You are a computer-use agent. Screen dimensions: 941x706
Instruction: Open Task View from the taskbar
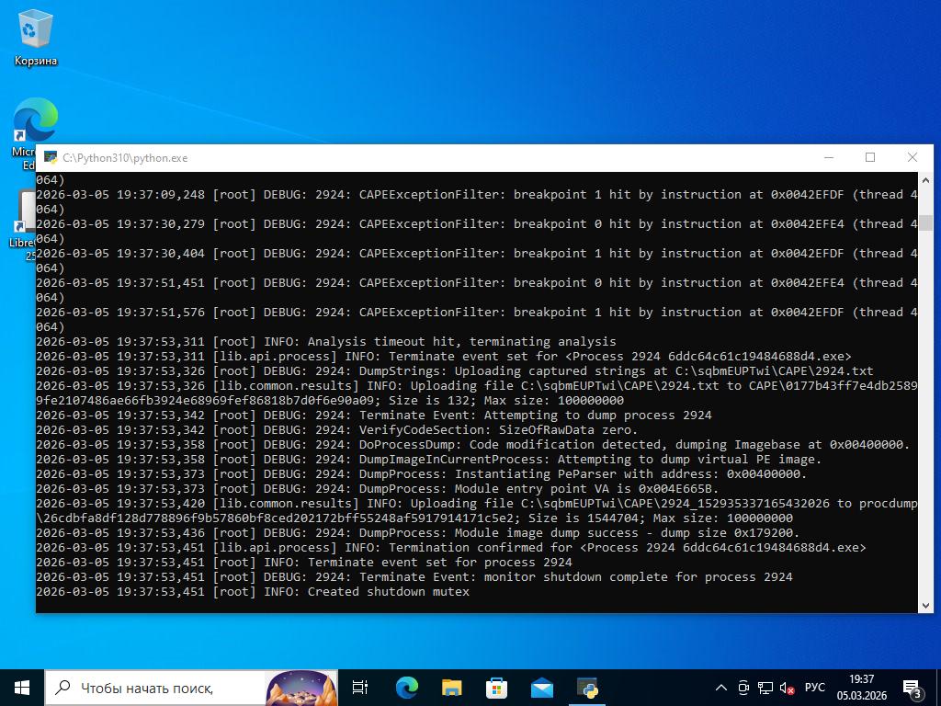(x=360, y=687)
